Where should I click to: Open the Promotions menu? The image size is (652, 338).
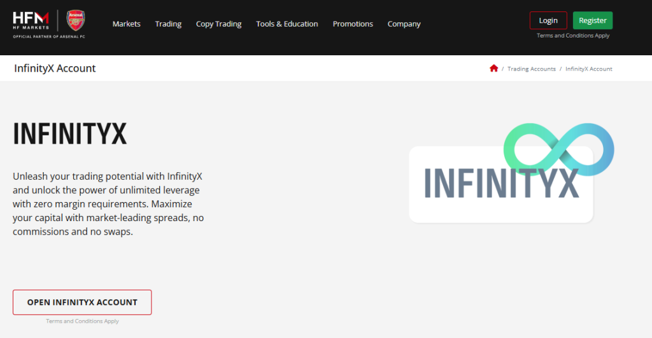(353, 24)
